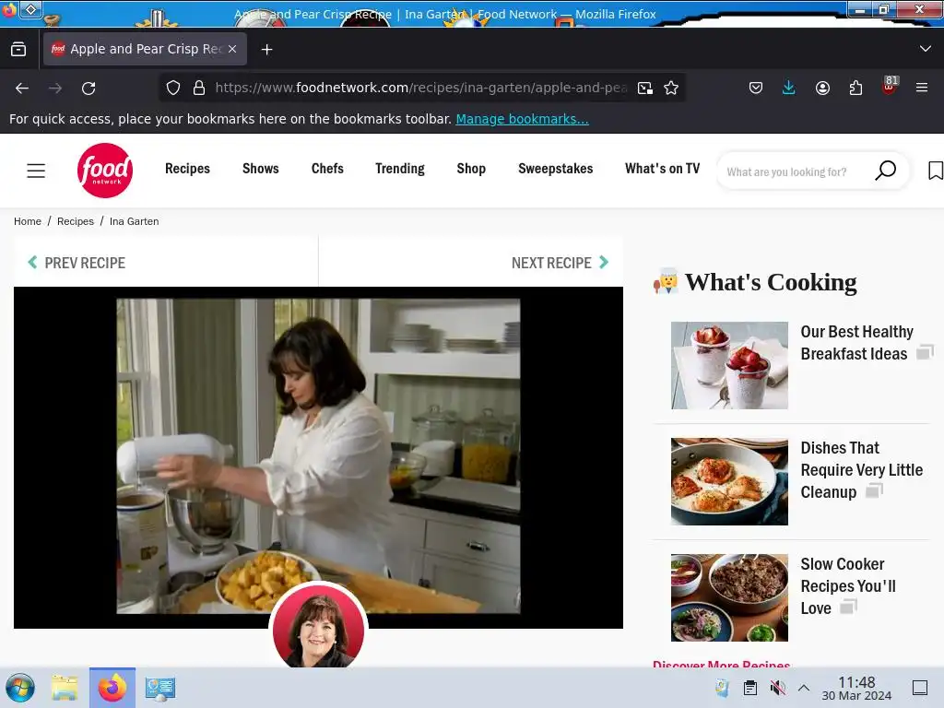Click the muted volume tray icon
This screenshot has width=944, height=708.
(x=778, y=688)
